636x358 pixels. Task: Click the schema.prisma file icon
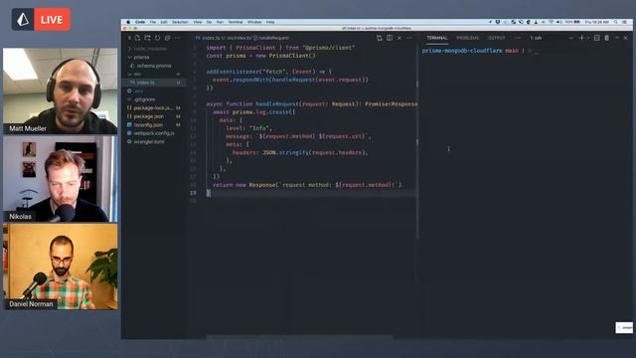(132, 66)
